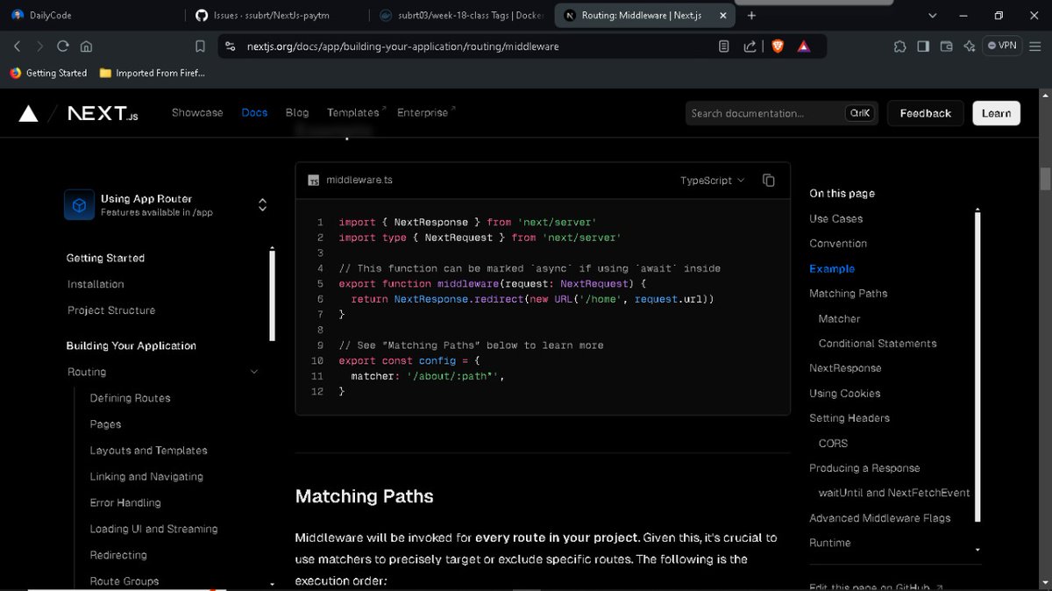Jump to Conditional Statements in outline
The height and width of the screenshot is (591, 1052).
(x=878, y=344)
